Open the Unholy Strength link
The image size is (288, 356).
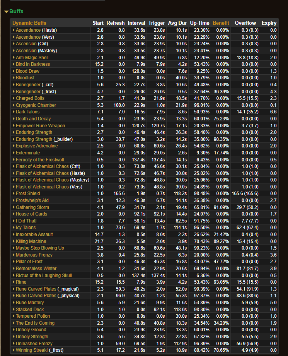coord(32,337)
